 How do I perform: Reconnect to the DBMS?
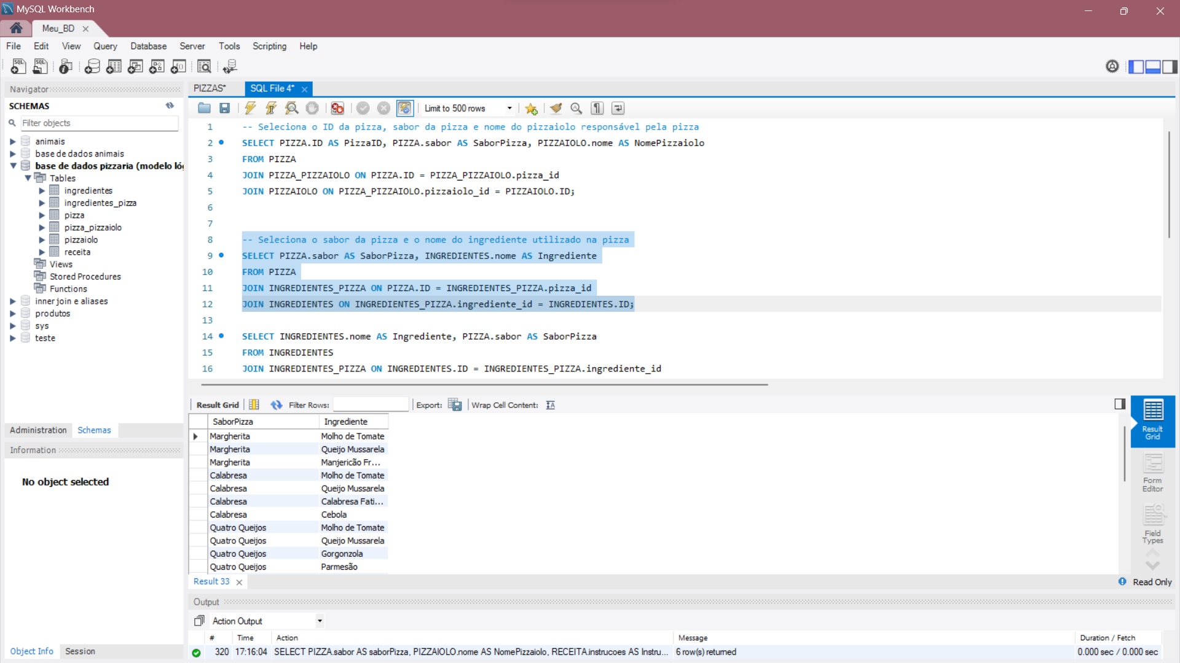tap(230, 66)
